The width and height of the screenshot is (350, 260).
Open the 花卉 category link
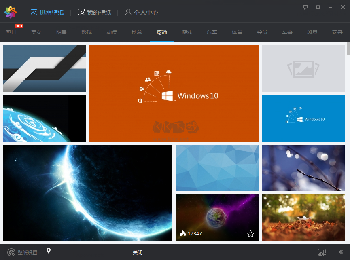pyautogui.click(x=337, y=32)
